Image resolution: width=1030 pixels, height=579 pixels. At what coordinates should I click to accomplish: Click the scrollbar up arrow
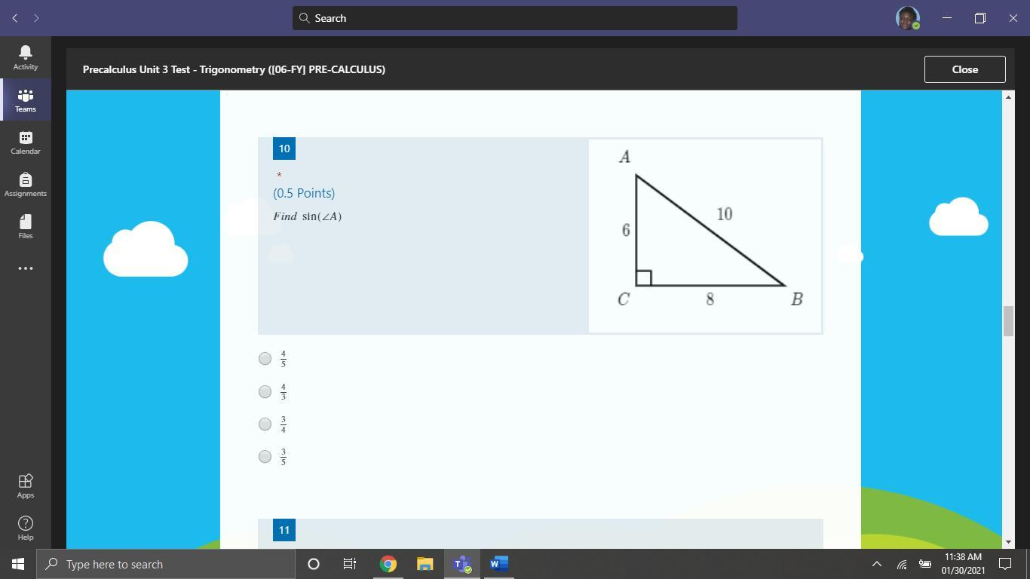tap(1008, 96)
